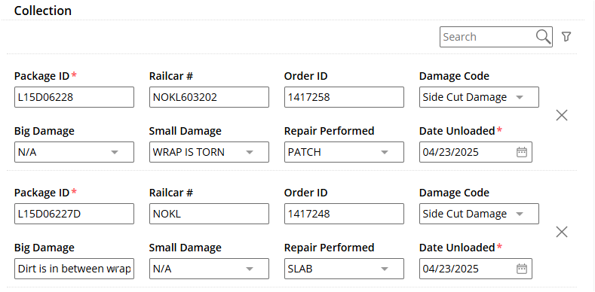Expand the Big Damage N/A dropdown
The image size is (595, 292).
point(74,152)
